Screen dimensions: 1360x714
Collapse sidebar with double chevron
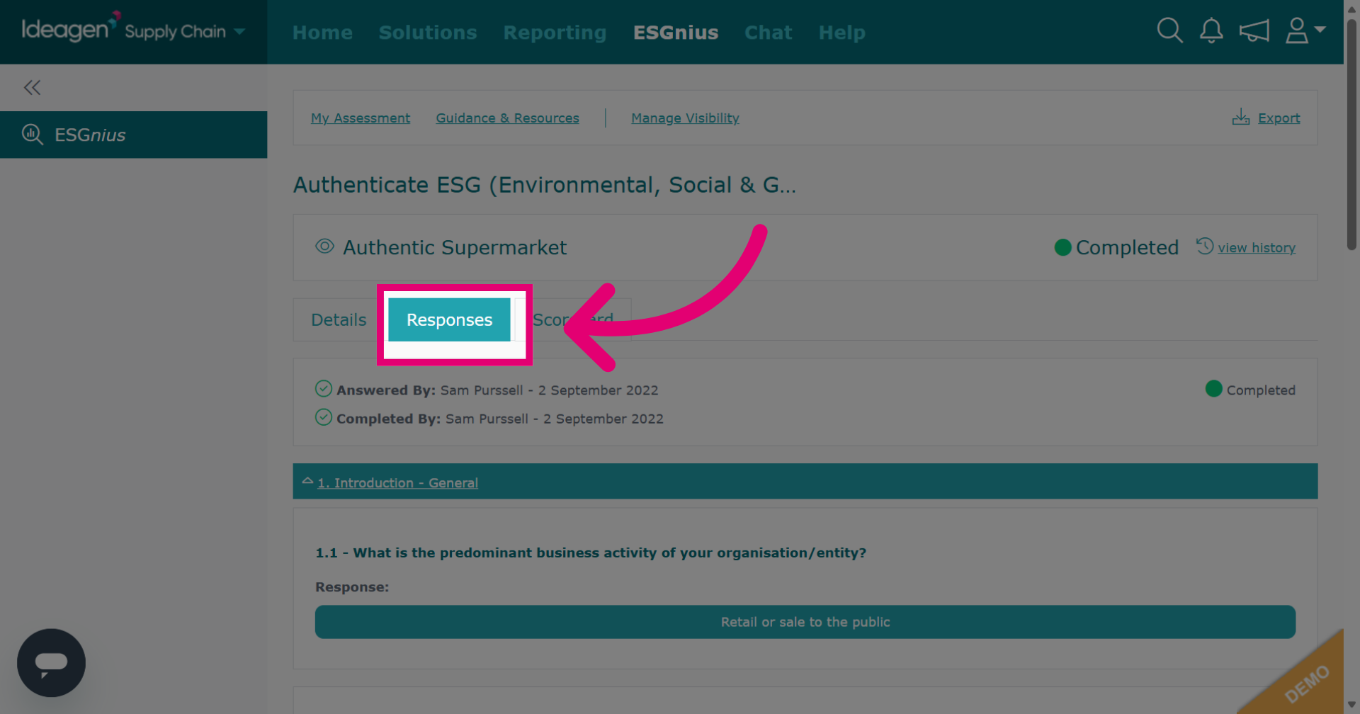pyautogui.click(x=32, y=87)
